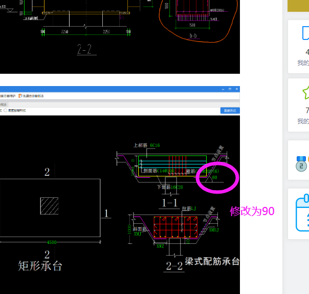The width and height of the screenshot is (309, 294).
Task: Click the green 1000 height dimension in 2-2
Action: [129, 229]
